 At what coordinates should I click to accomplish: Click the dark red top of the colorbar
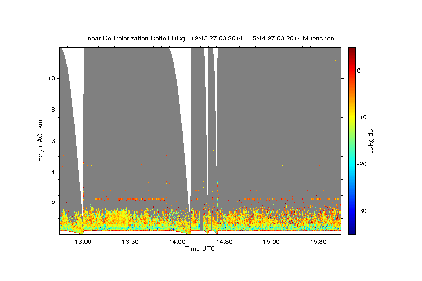pyautogui.click(x=352, y=50)
